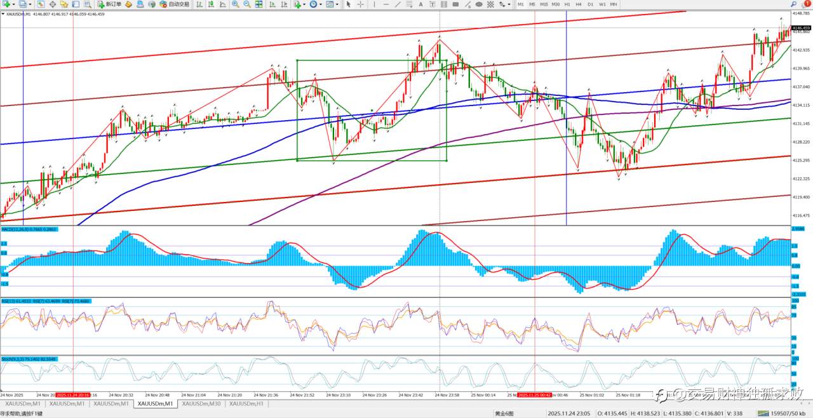Zoom in on the chart

pyautogui.click(x=235, y=4)
